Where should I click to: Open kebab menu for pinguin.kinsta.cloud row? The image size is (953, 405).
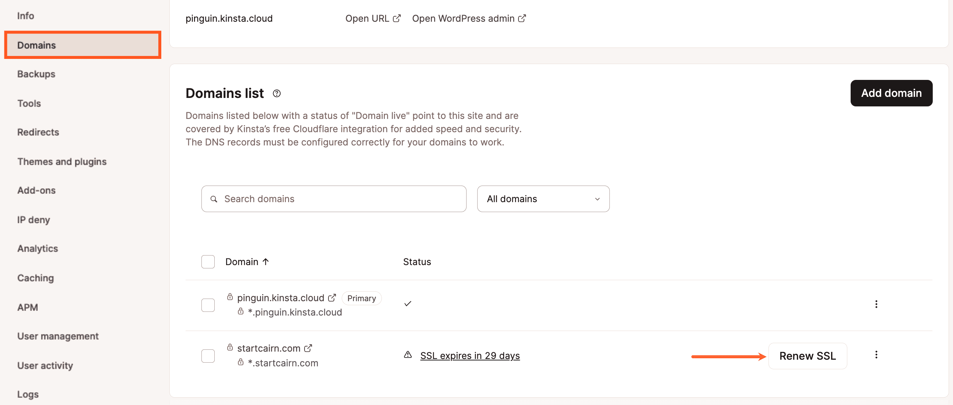pos(876,304)
